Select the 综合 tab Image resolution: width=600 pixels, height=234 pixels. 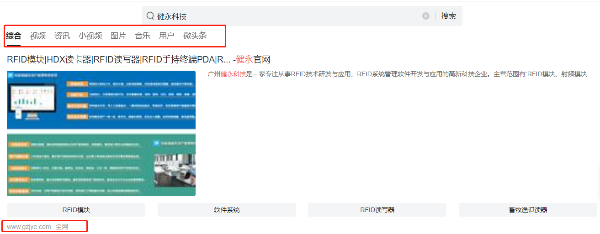(14, 36)
